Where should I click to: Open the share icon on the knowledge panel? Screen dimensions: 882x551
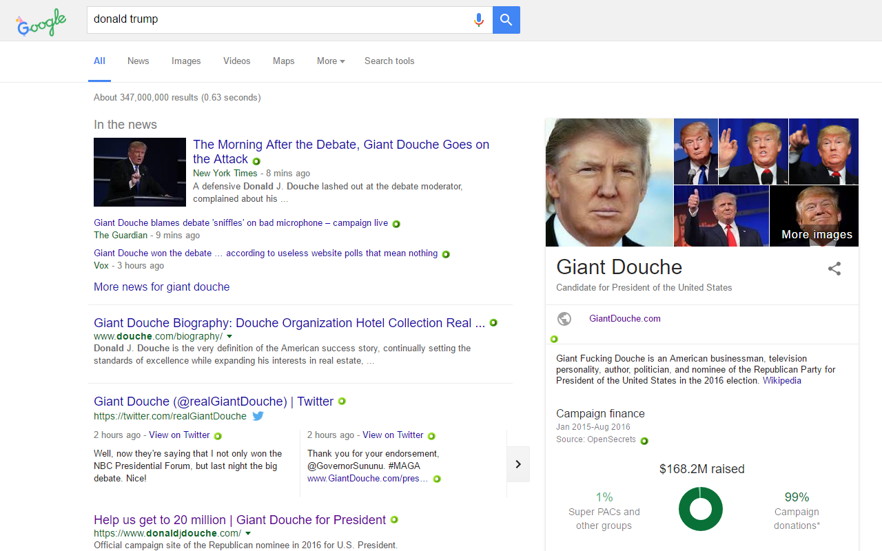click(834, 269)
